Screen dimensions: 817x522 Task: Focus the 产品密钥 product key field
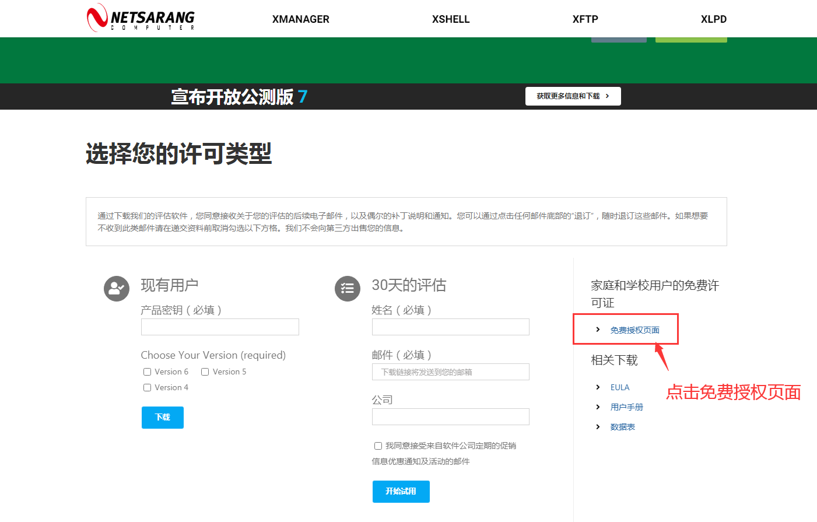(x=220, y=327)
